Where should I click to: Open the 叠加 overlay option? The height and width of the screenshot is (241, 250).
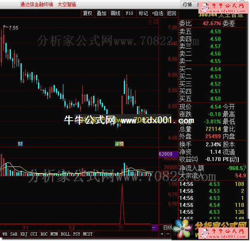pos(101,13)
